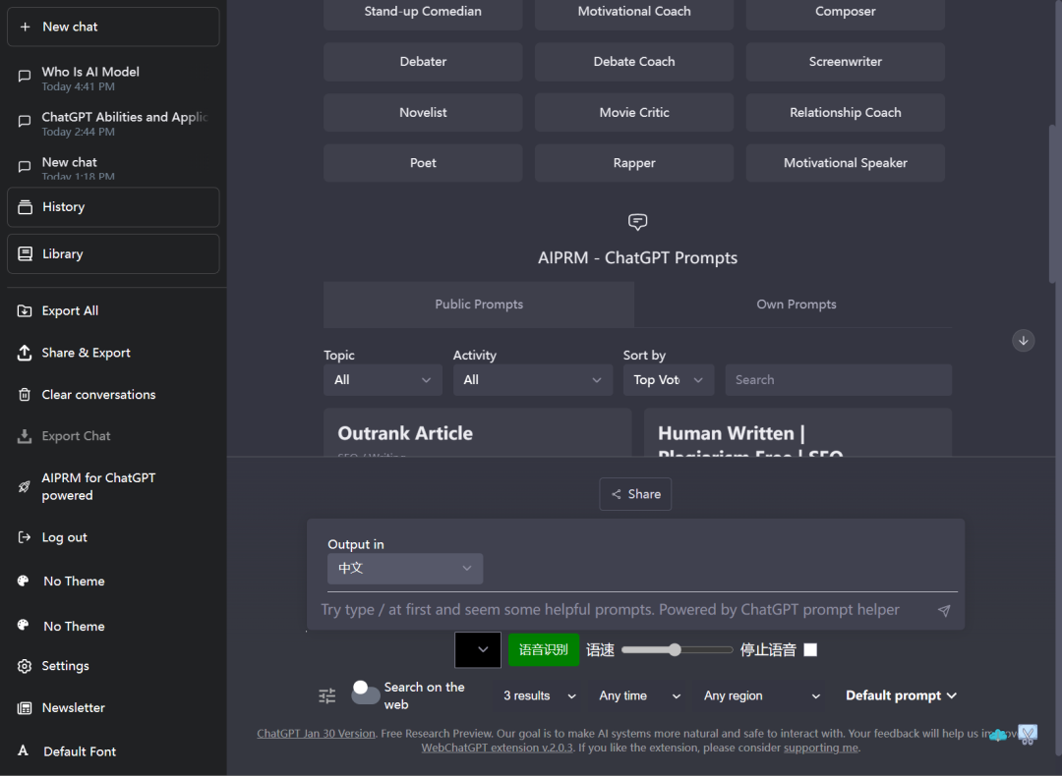This screenshot has height=776, width=1062.
Task: Select Clear conversations in sidebar
Action: pyautogui.click(x=113, y=395)
